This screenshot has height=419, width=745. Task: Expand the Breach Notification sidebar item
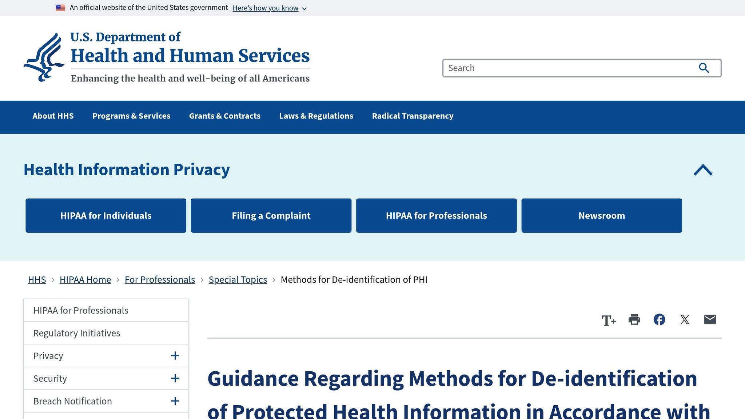[175, 401]
